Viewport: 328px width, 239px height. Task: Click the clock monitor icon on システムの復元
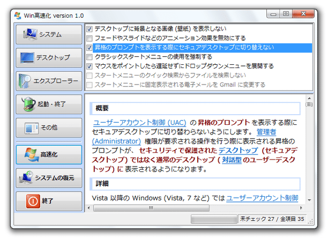click(x=26, y=178)
